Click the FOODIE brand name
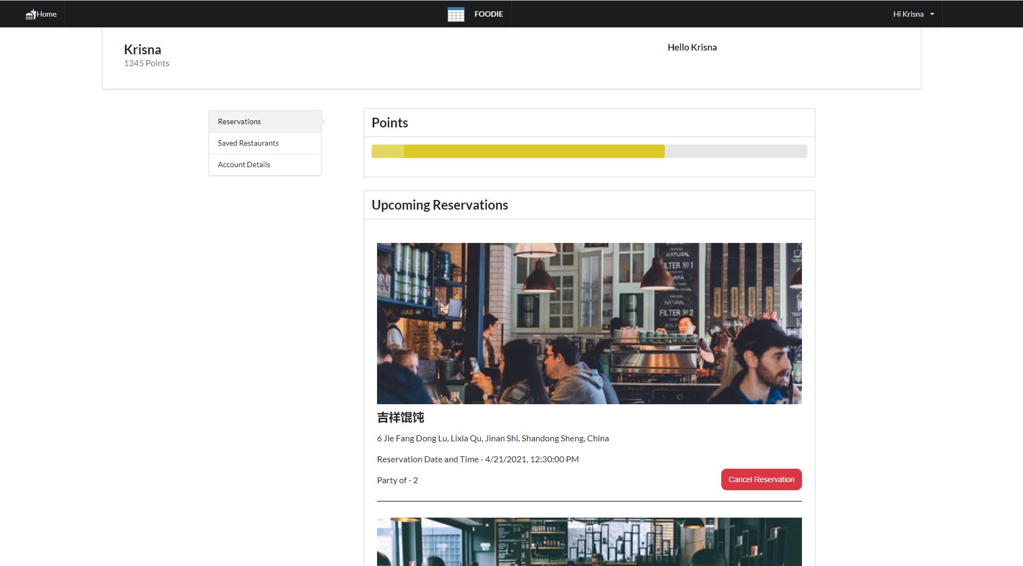The height and width of the screenshot is (566, 1023). tap(488, 15)
